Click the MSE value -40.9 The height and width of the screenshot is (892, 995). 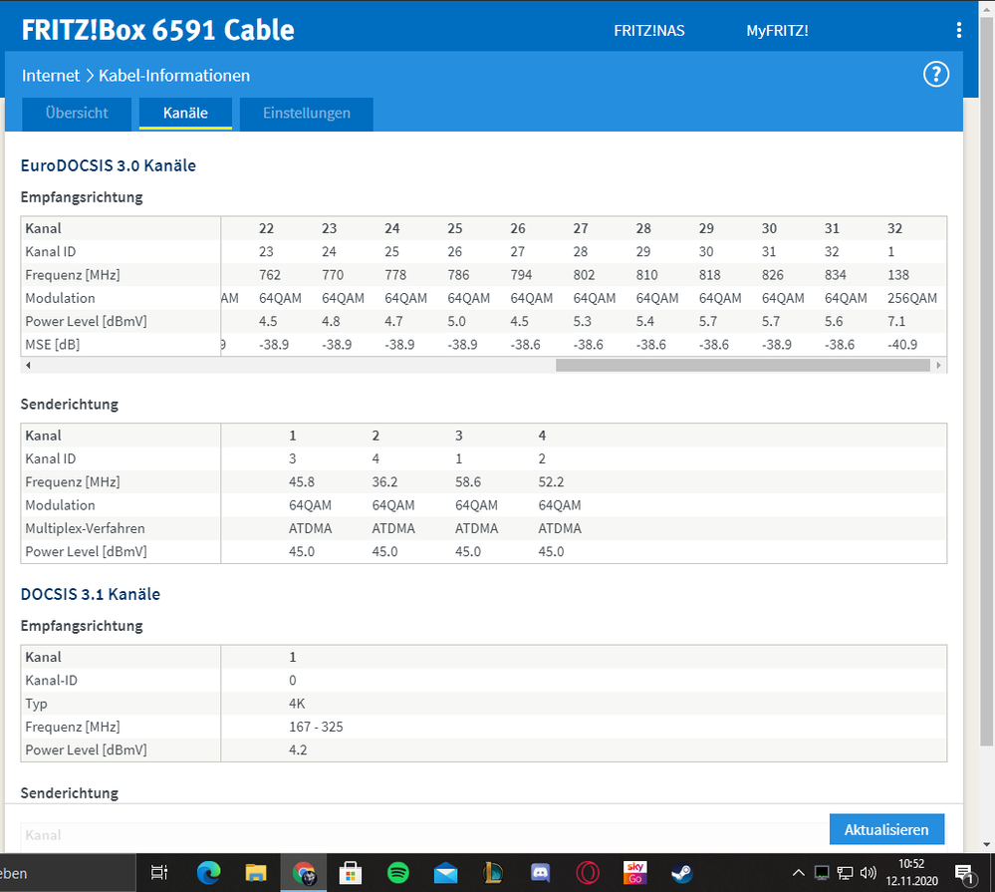point(902,345)
